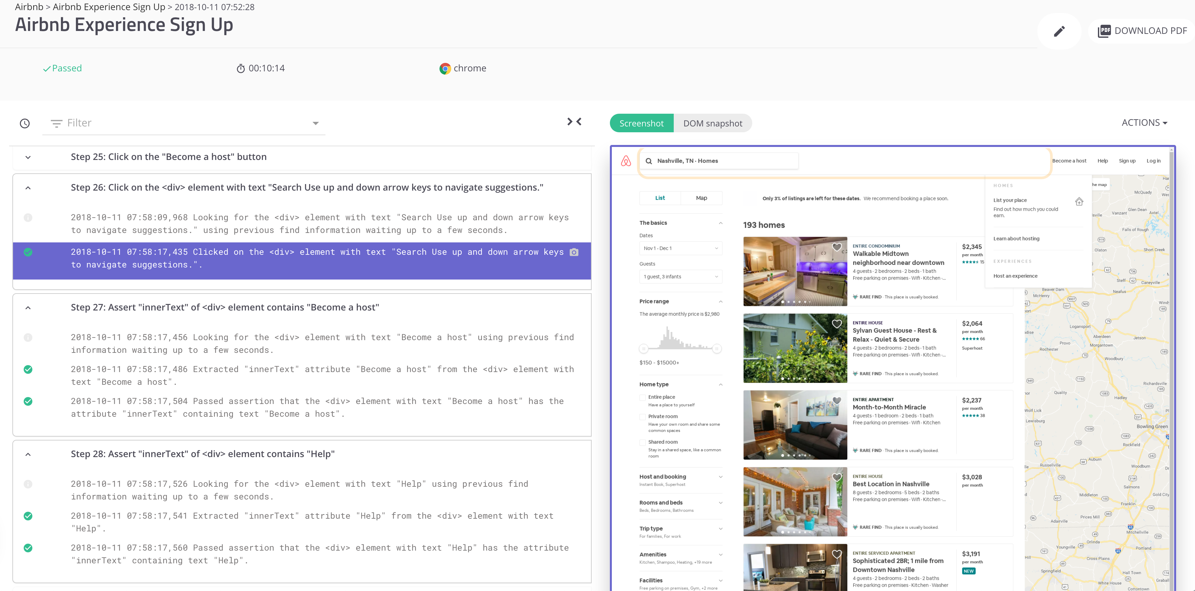Click the pencil edit icon
Viewport: 1195px width, 591px height.
(x=1059, y=31)
